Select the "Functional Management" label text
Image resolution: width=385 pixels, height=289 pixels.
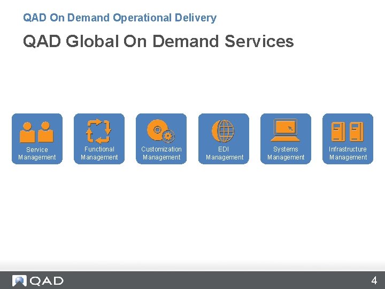tap(99, 153)
